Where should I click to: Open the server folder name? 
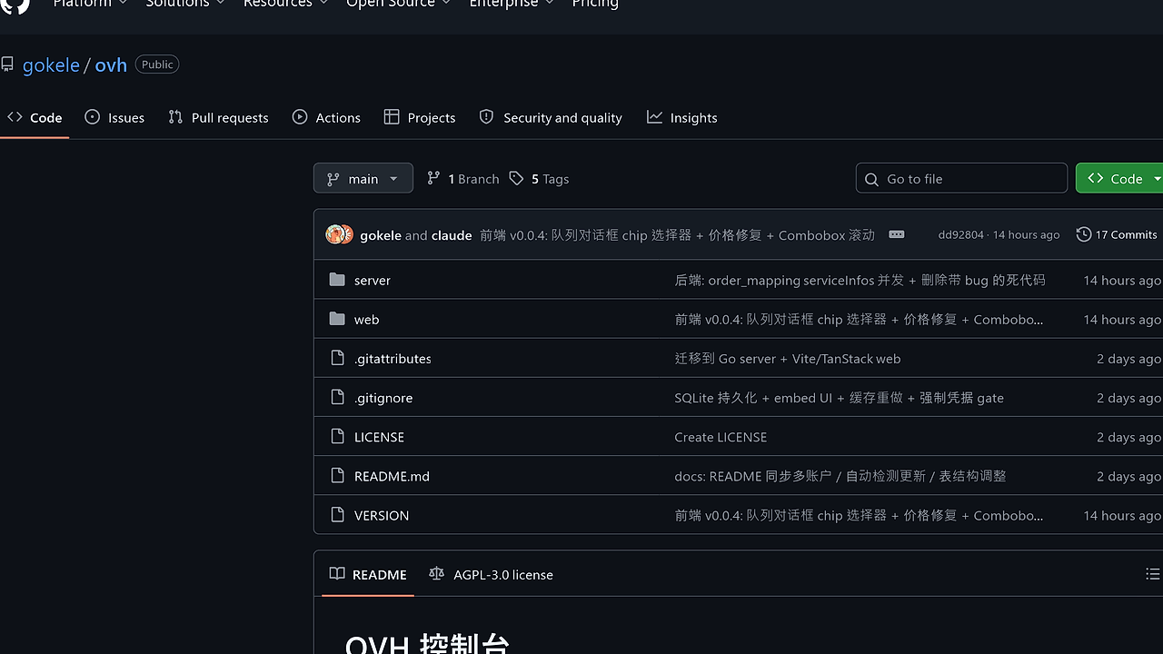pos(373,280)
